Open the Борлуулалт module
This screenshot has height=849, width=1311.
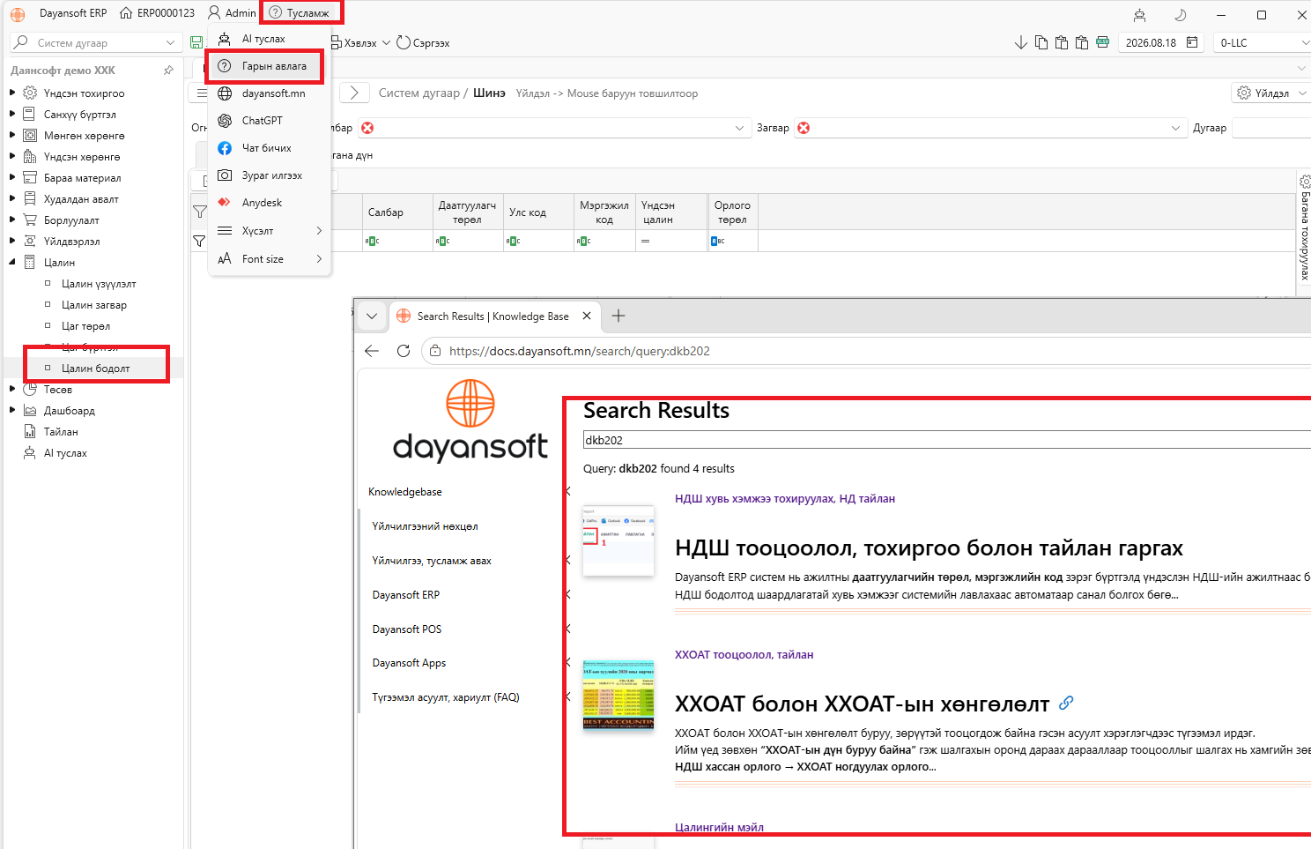(71, 220)
